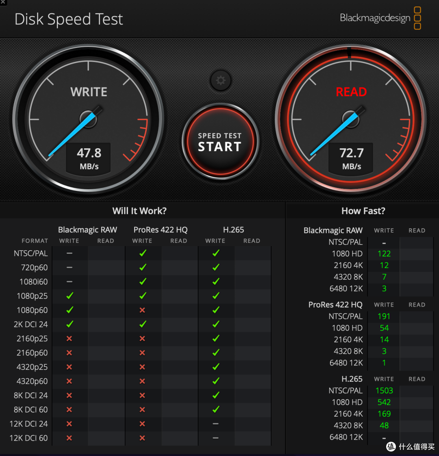Select the How Fast? header
The width and height of the screenshot is (439, 456).
[x=363, y=211]
